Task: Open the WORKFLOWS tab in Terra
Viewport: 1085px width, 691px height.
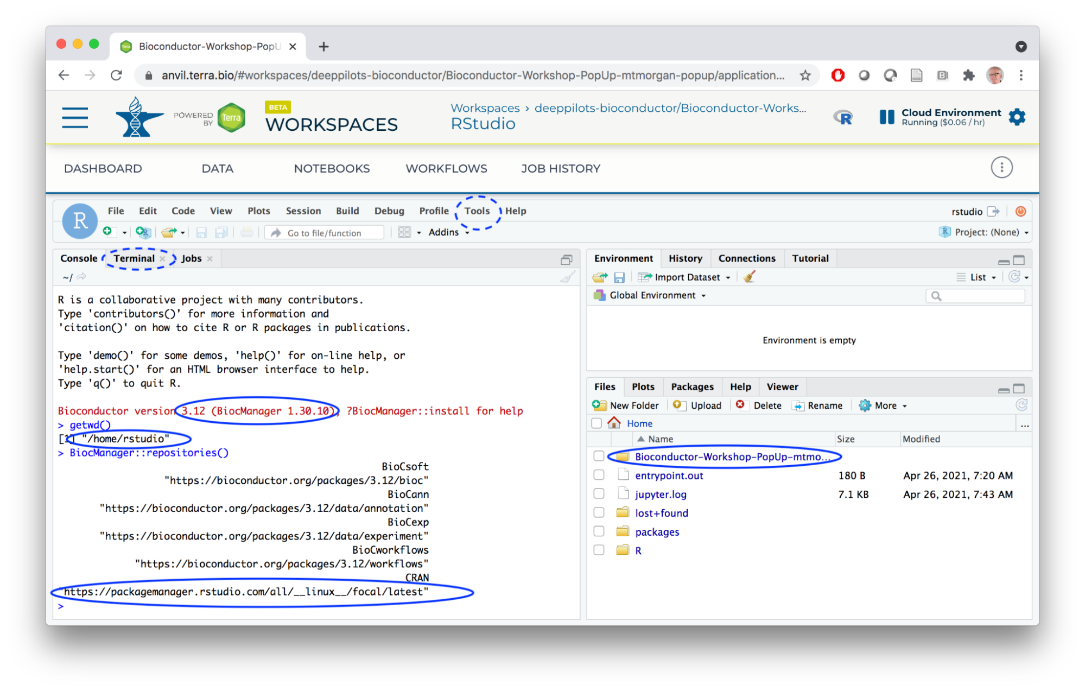Action: 446,168
